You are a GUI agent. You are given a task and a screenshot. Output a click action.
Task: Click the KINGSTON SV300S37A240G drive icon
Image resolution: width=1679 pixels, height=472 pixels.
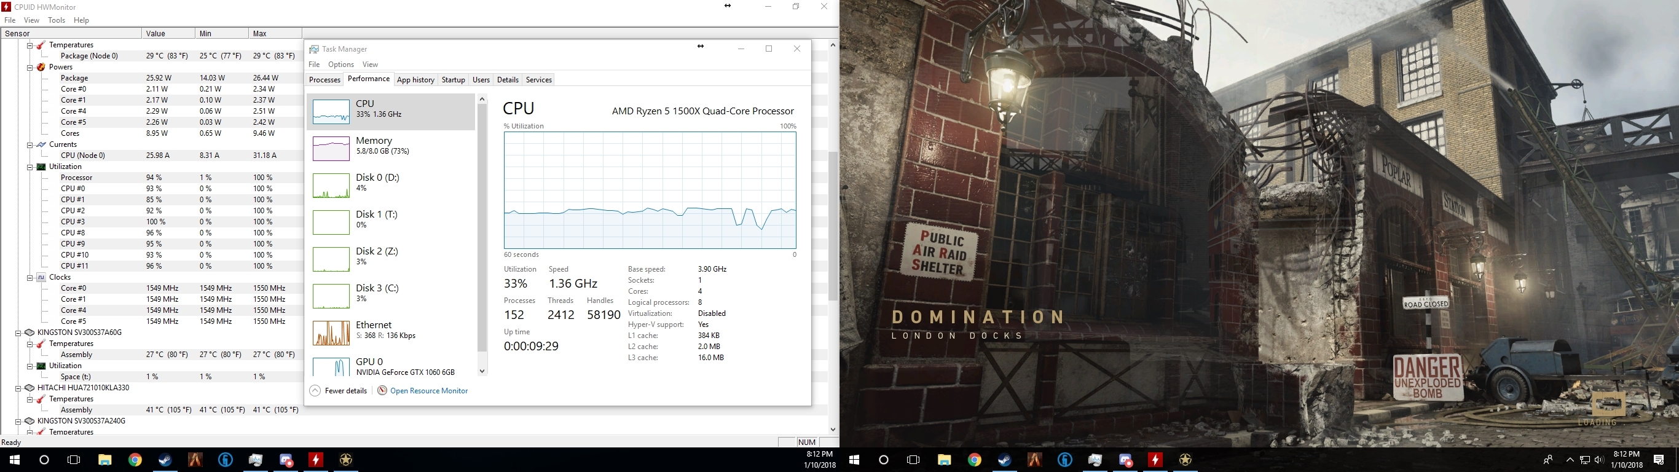click(x=29, y=421)
